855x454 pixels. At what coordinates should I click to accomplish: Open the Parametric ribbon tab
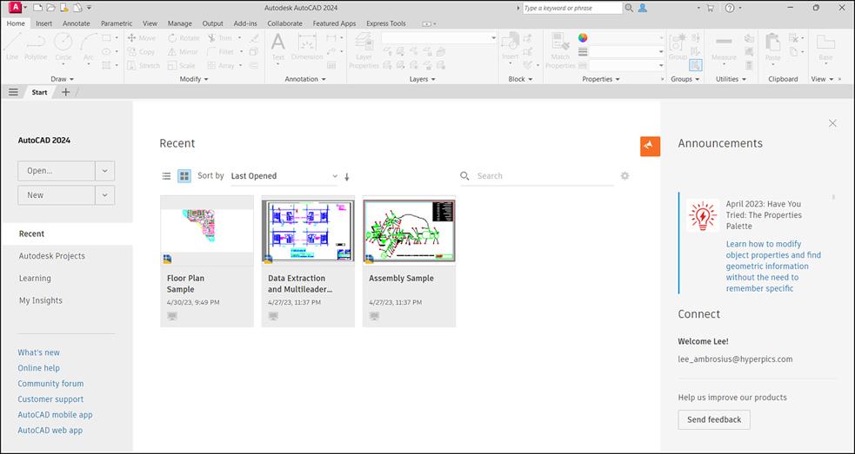click(x=117, y=23)
